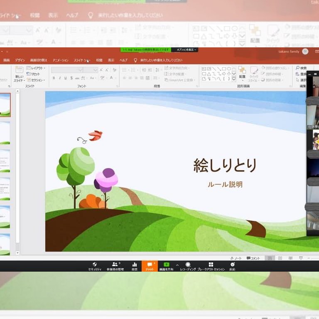Switch to Slide Sorter view icon
319x319 pixels.
pyautogui.click(x=280, y=258)
